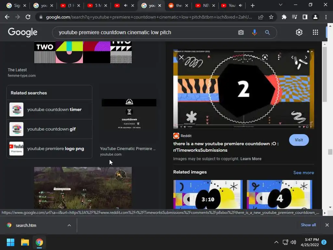This screenshot has height=250, width=333.
Task: Open the Google apps grid
Action: [315, 32]
